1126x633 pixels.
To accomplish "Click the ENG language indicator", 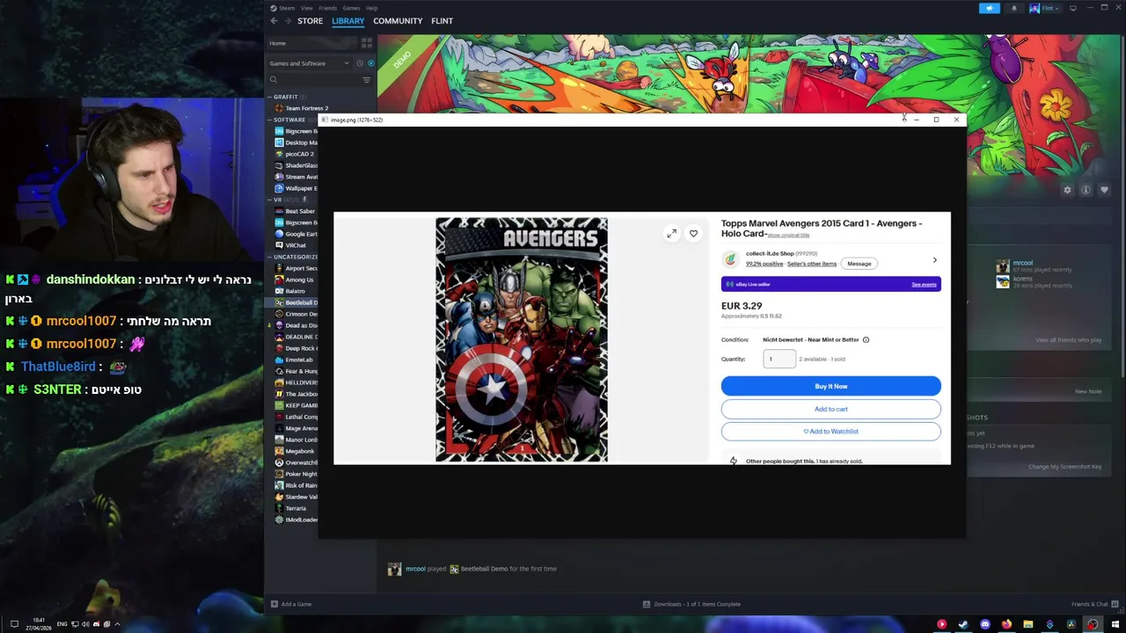I will [62, 624].
